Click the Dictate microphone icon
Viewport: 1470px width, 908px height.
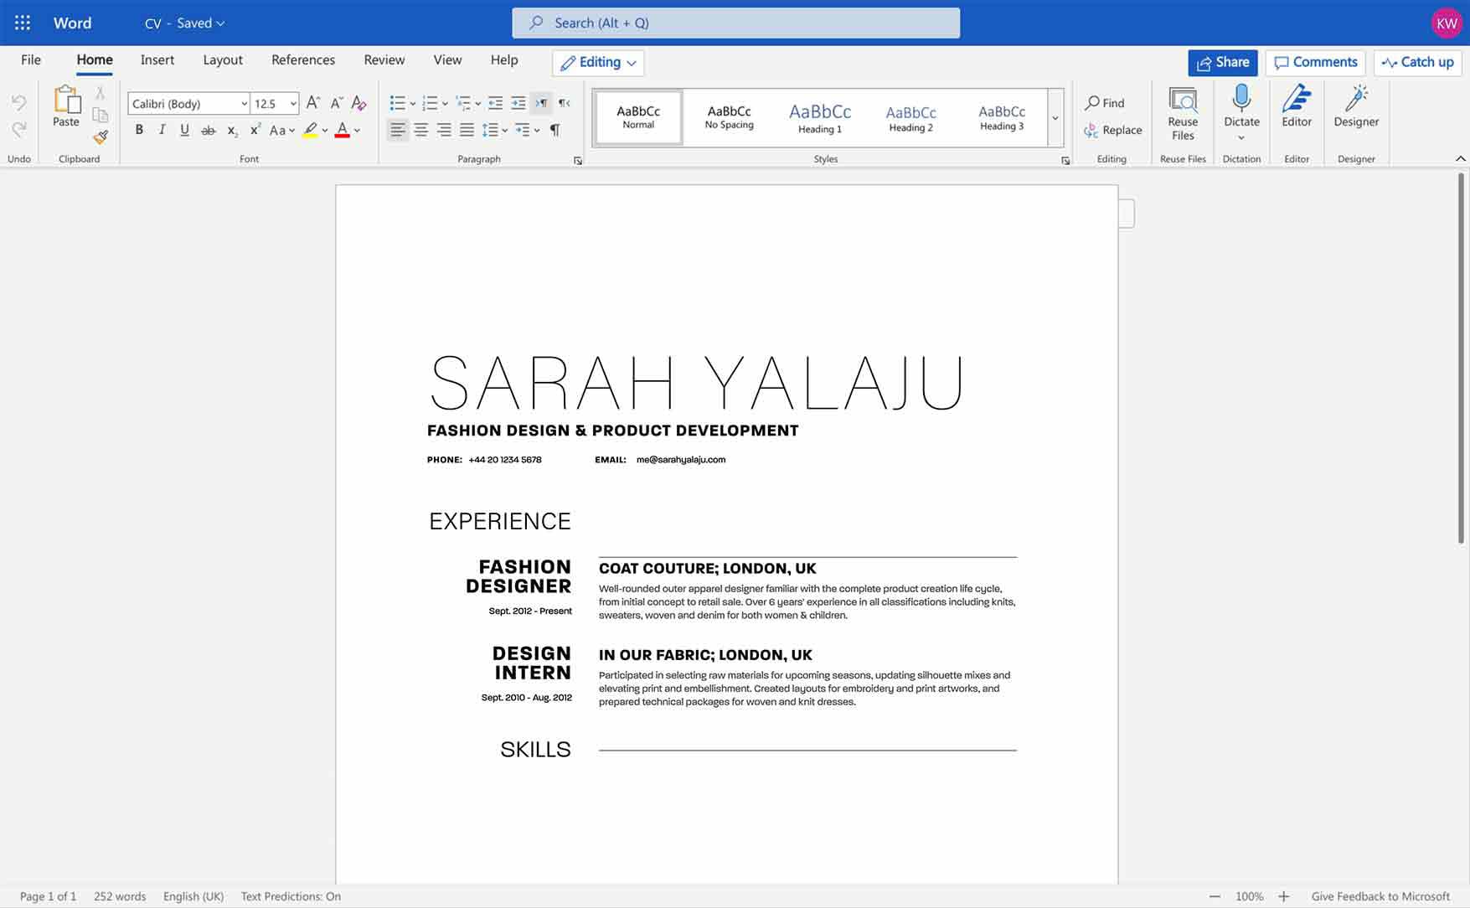tap(1241, 101)
